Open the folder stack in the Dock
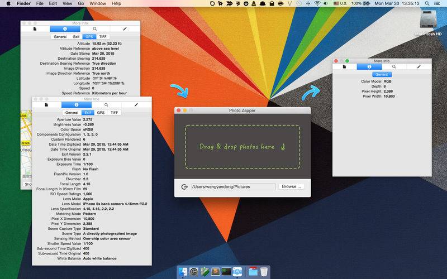 point(253,272)
